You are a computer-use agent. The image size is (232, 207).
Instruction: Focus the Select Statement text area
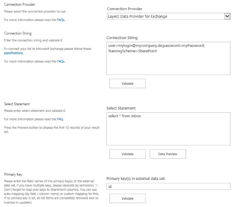(168, 128)
